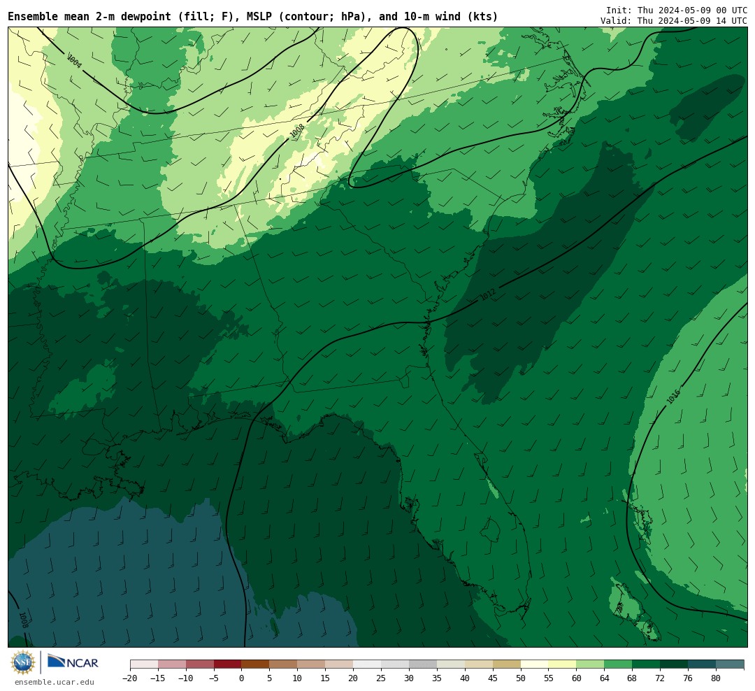Open the ensemble.ucar.edu link text
755x691 pixels.
55,682
